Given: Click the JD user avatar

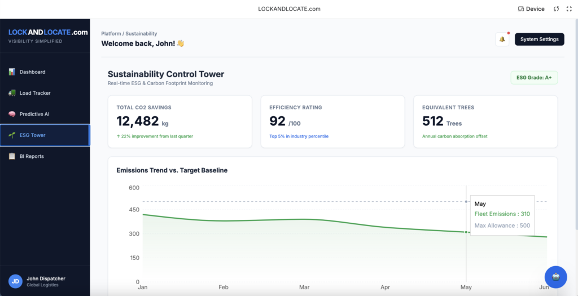Looking at the screenshot, I should (15, 281).
